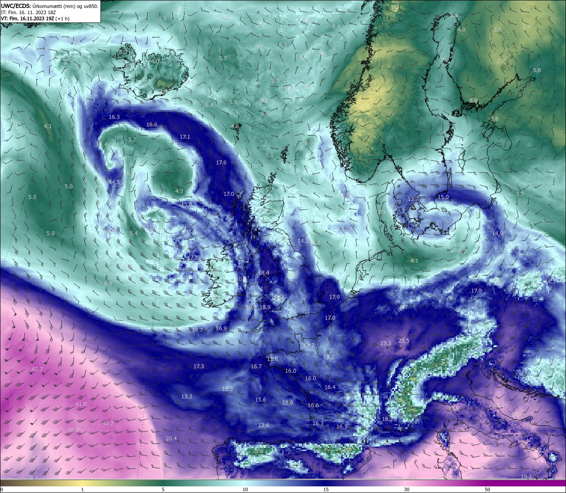Click the map value 41.0

pos(81,404)
